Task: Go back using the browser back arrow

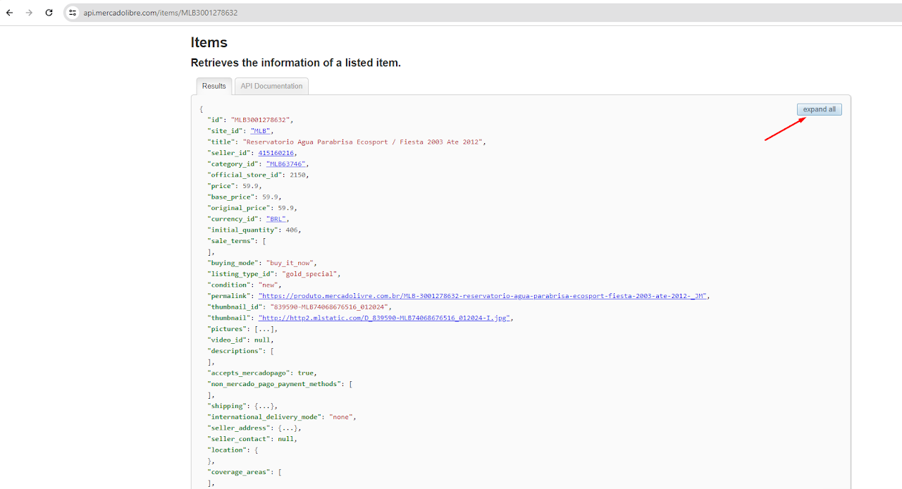Action: tap(10, 13)
